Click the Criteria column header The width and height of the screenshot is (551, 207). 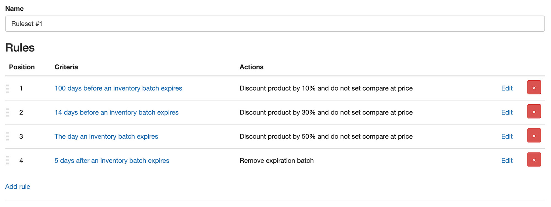66,67
